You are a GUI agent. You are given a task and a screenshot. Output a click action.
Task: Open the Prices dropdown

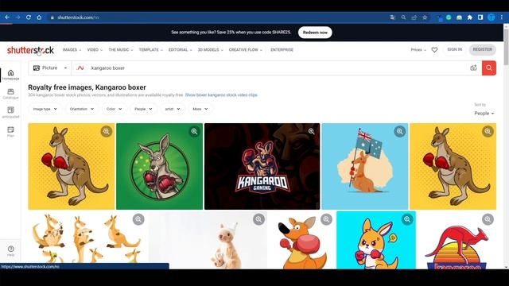(x=418, y=50)
